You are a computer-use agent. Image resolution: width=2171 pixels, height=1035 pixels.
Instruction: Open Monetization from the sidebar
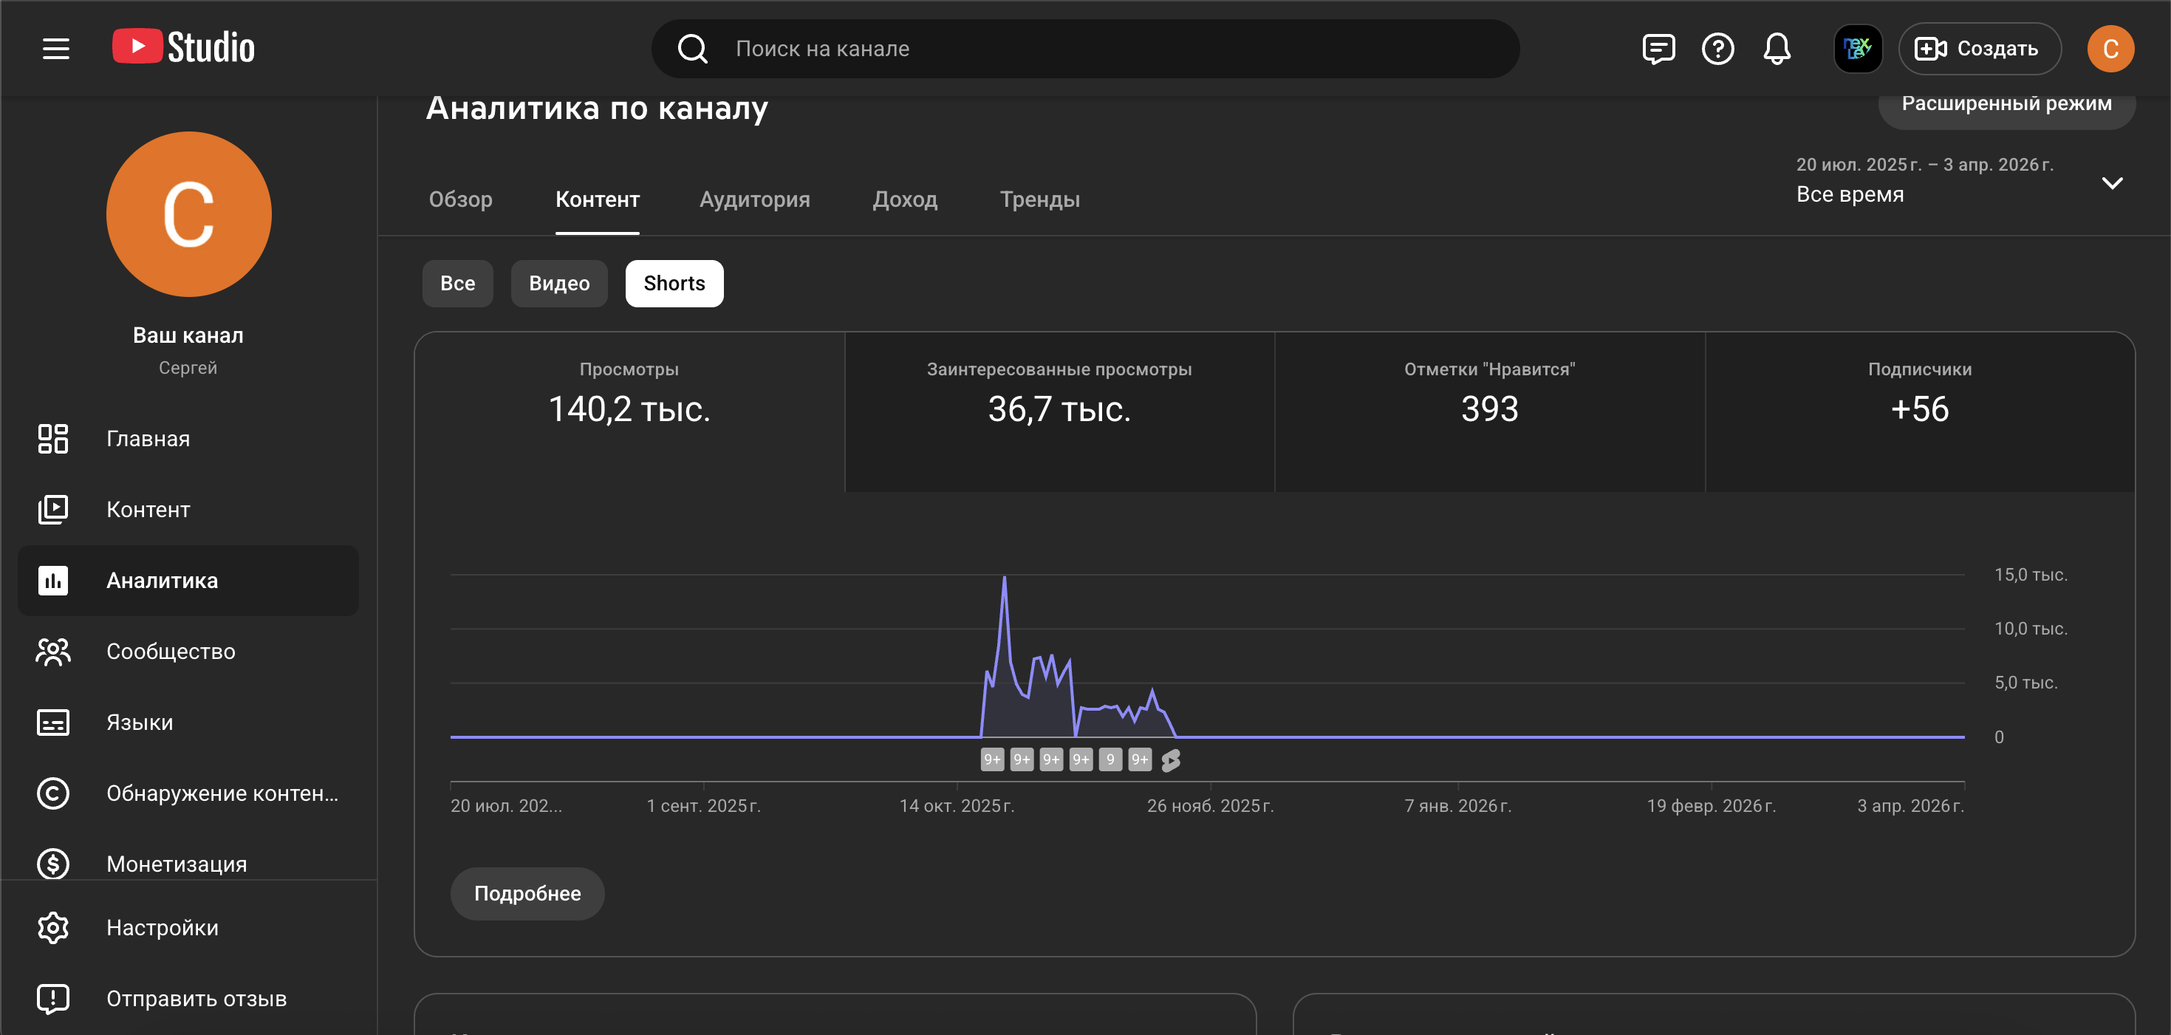(x=176, y=863)
